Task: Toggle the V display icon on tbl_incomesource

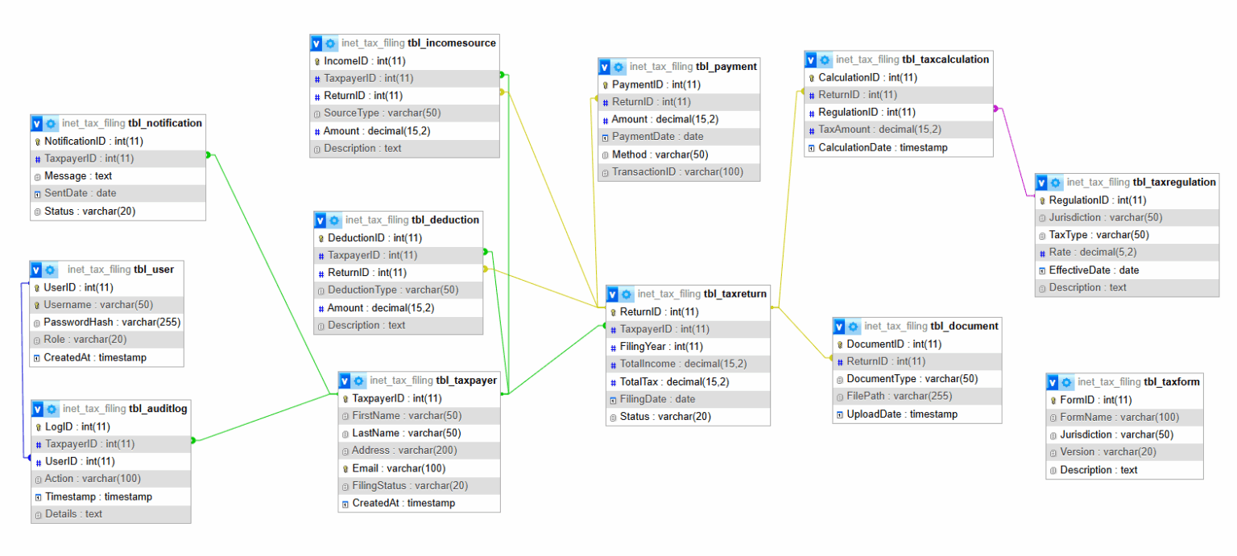Action: (x=316, y=43)
